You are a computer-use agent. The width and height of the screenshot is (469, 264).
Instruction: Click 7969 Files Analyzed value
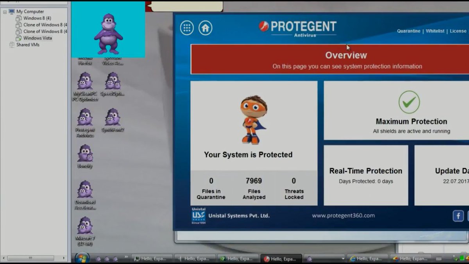point(254,181)
